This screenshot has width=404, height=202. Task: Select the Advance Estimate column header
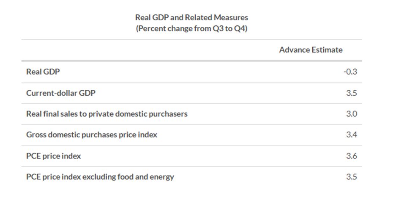pyautogui.click(x=311, y=50)
